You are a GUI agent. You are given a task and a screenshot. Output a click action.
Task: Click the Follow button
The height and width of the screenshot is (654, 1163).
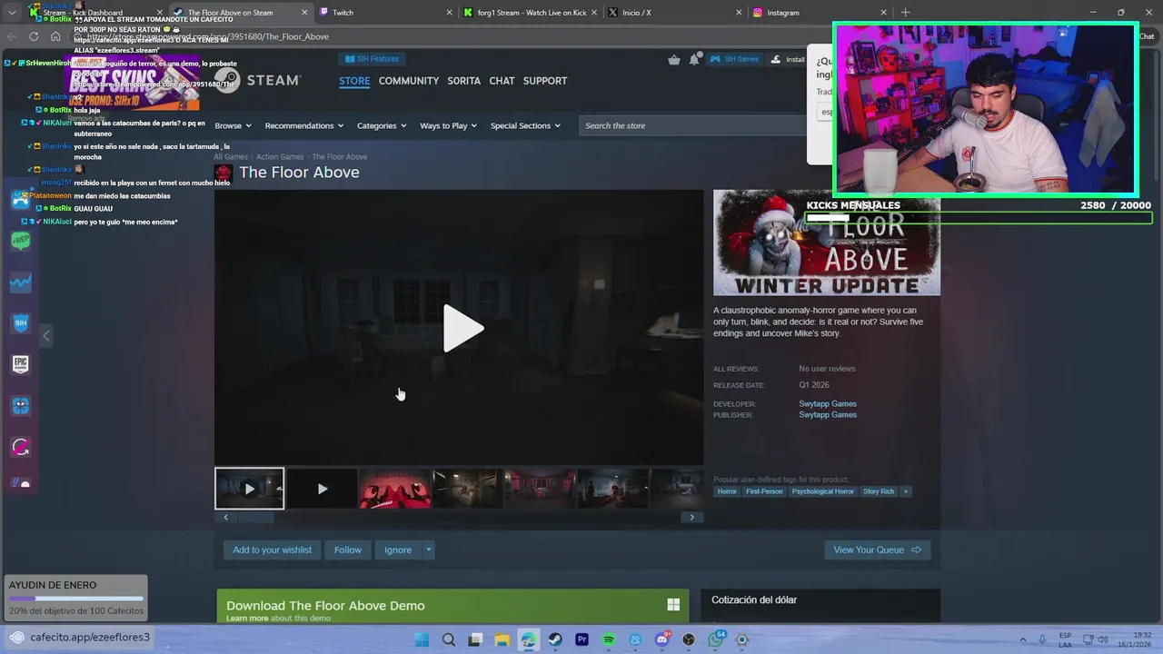pyautogui.click(x=348, y=550)
